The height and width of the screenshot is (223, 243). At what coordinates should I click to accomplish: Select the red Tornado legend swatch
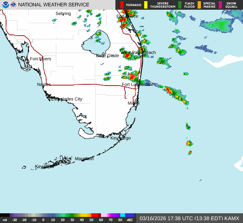click(122, 5)
